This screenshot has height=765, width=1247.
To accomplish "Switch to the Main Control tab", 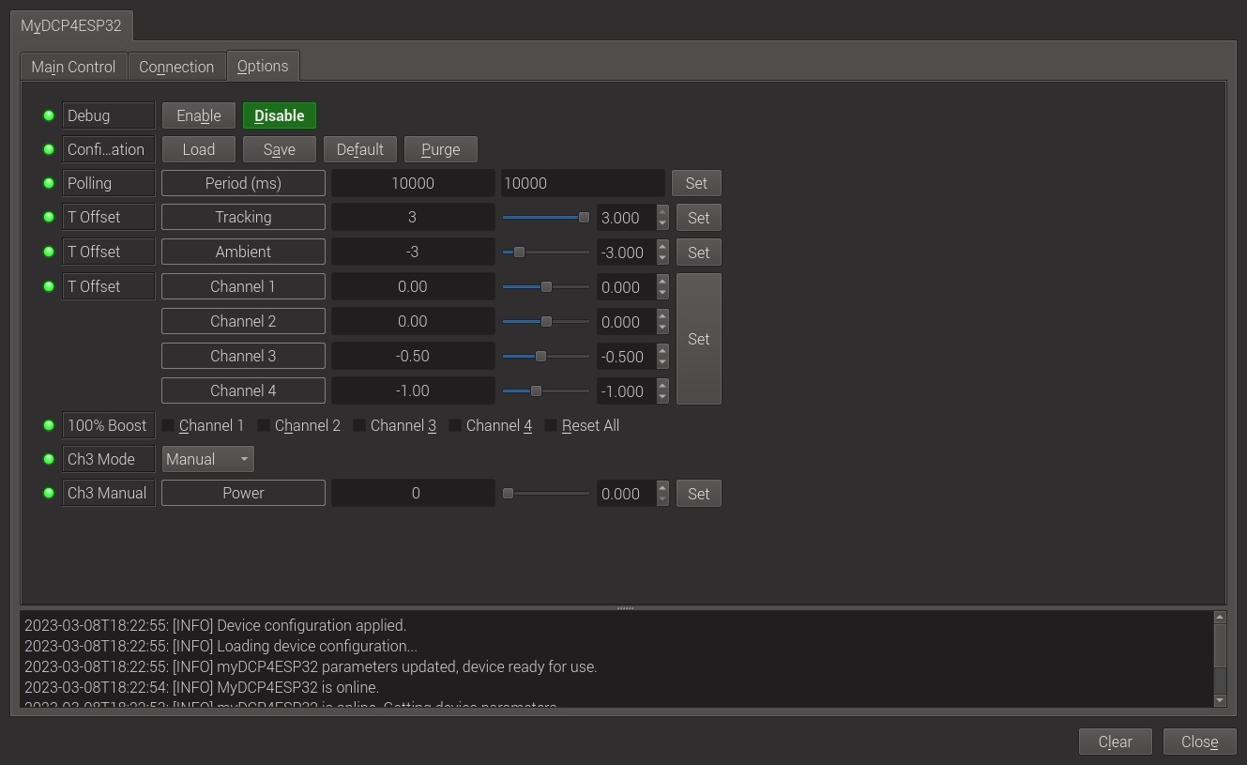I will click(73, 67).
